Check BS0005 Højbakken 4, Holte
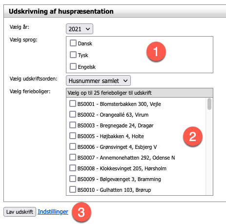This screenshot has width=226, height=224. click(x=73, y=136)
